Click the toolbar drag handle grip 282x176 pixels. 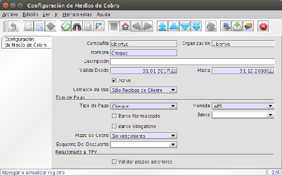tap(4, 26)
